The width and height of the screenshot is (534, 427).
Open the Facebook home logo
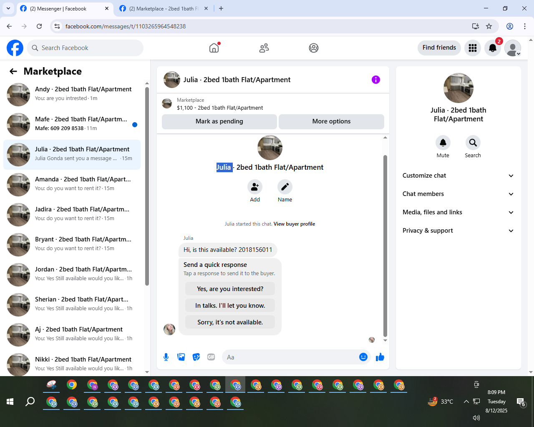(15, 48)
